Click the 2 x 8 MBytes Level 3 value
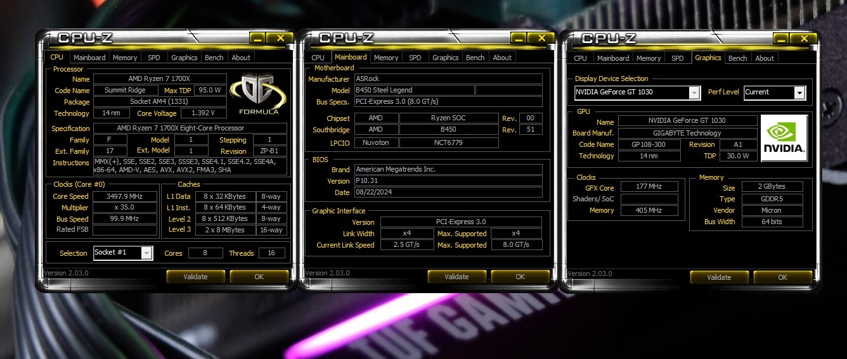The width and height of the screenshot is (847, 359). coord(224,230)
